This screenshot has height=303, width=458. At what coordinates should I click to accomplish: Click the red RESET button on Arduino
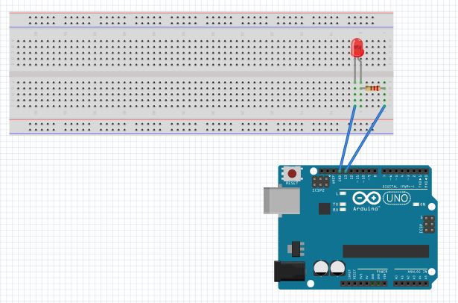tap(292, 174)
